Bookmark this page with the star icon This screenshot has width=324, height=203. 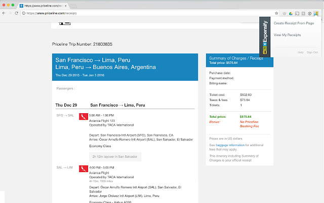[x=276, y=13]
